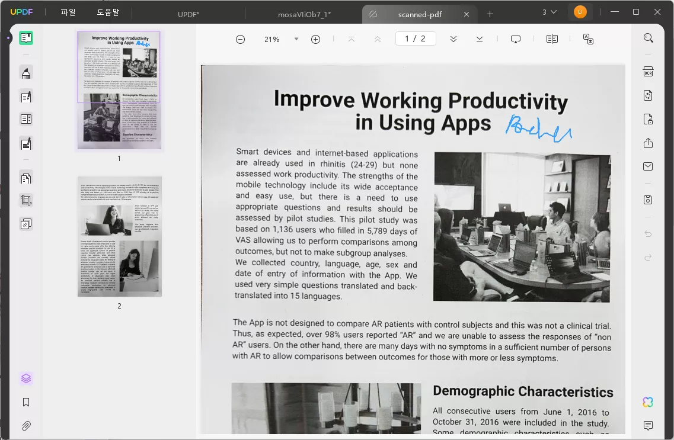Screen dimensions: 674x440
Task: Send file by email icon
Action: coord(648,166)
